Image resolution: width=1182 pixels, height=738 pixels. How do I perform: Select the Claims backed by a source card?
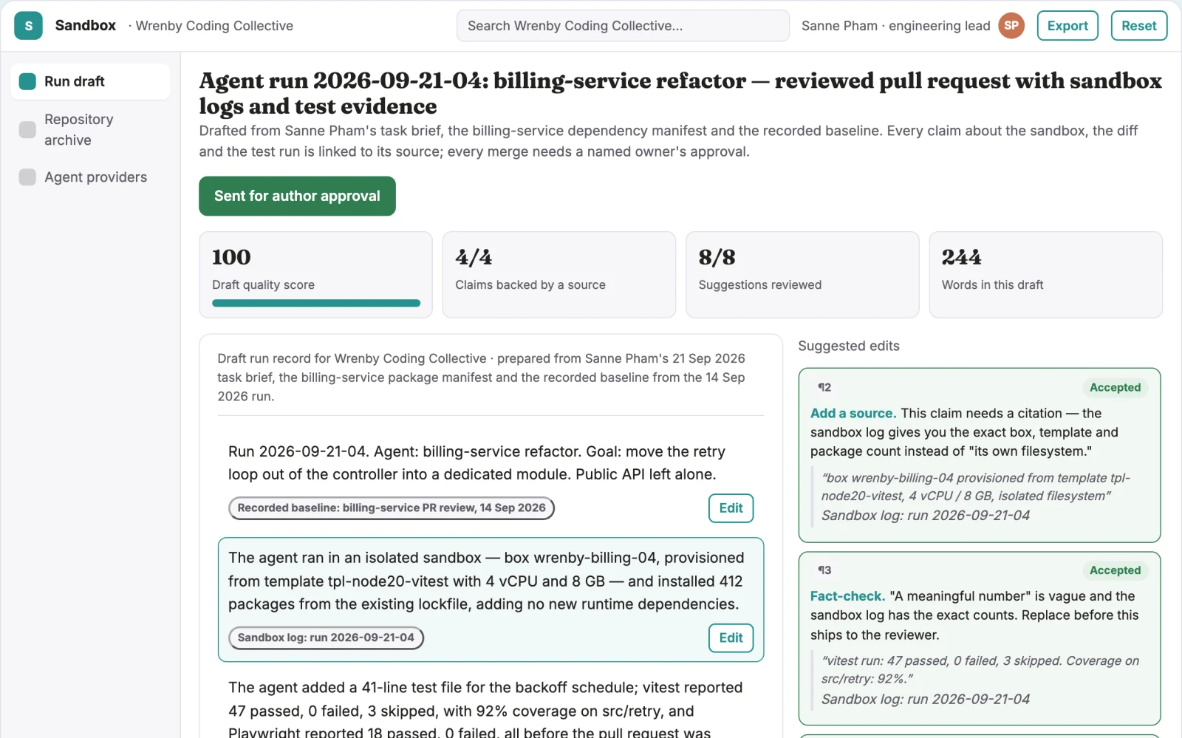click(558, 275)
